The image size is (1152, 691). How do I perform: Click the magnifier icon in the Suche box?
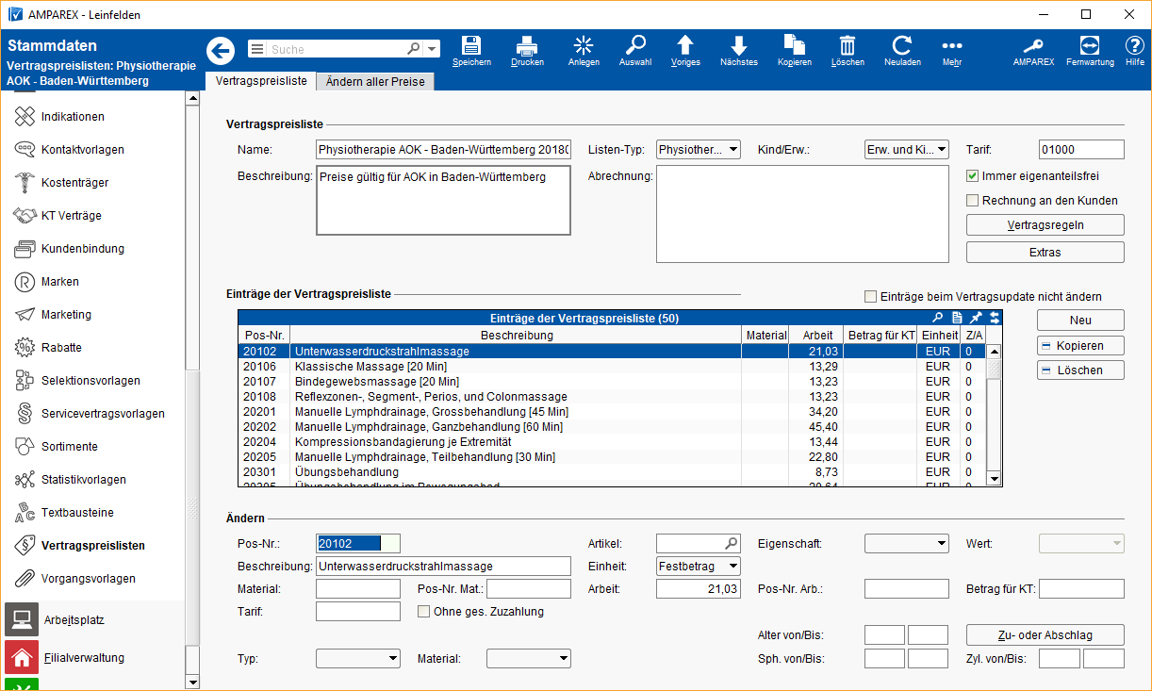(413, 49)
